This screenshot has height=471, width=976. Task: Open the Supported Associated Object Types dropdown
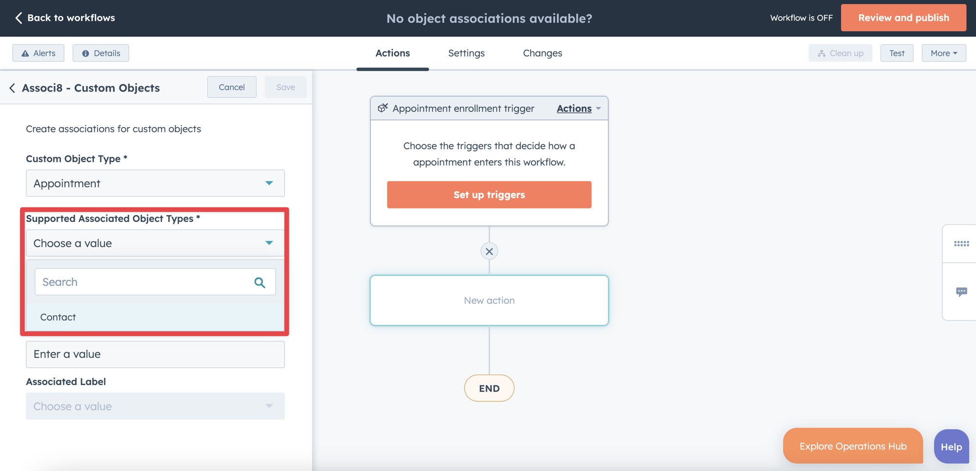click(x=155, y=243)
